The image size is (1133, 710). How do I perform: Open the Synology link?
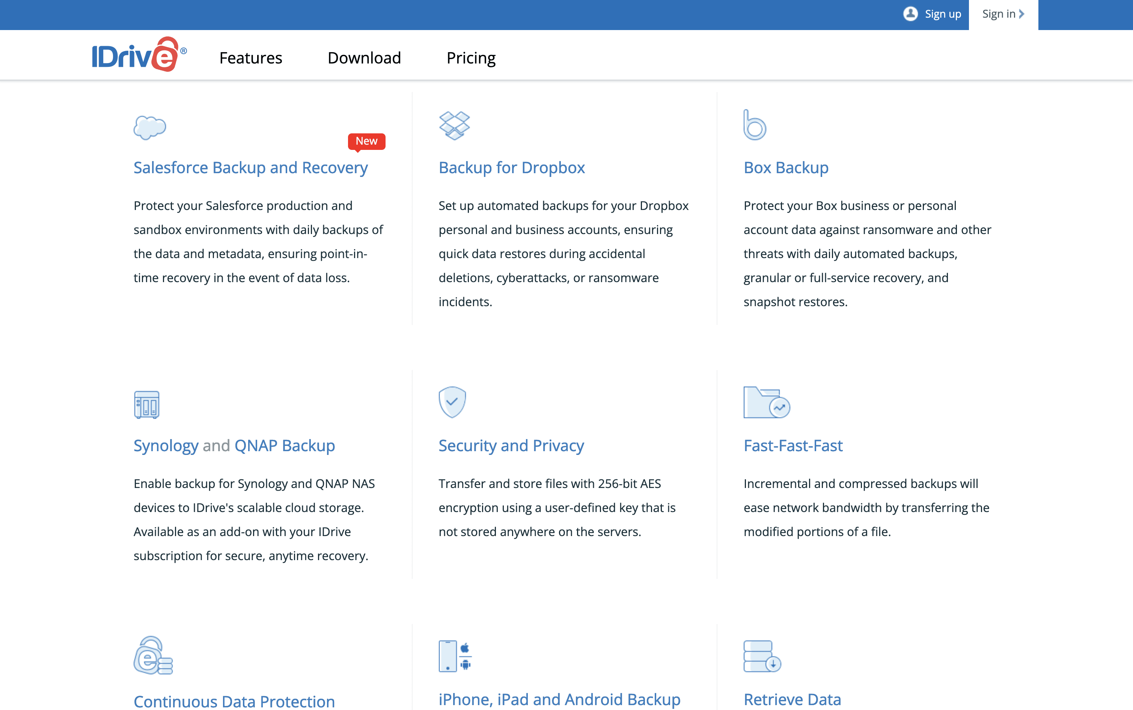166,446
